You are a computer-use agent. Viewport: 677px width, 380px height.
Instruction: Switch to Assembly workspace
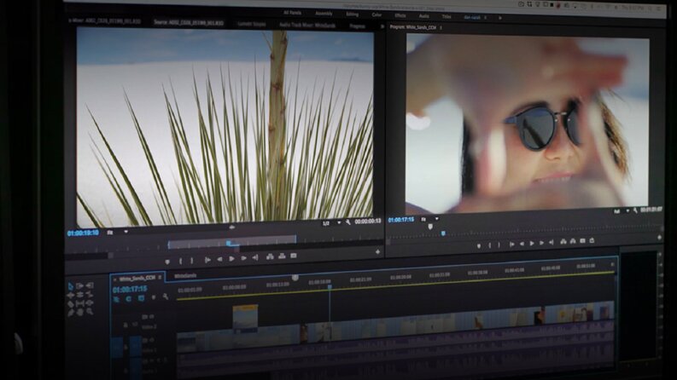pos(324,14)
